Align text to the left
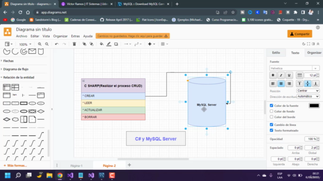323x181 pixels. tap(273, 83)
